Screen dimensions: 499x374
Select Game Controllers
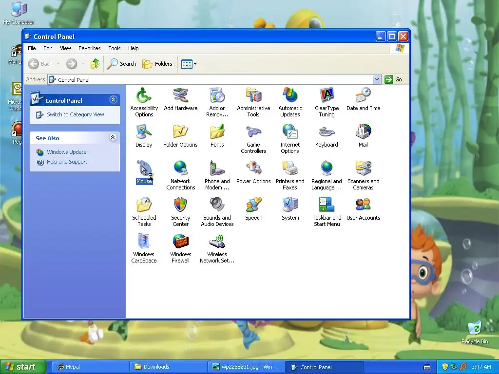(253, 139)
